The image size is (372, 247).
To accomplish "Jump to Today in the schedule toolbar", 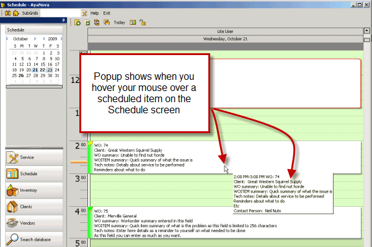I will tap(119, 22).
